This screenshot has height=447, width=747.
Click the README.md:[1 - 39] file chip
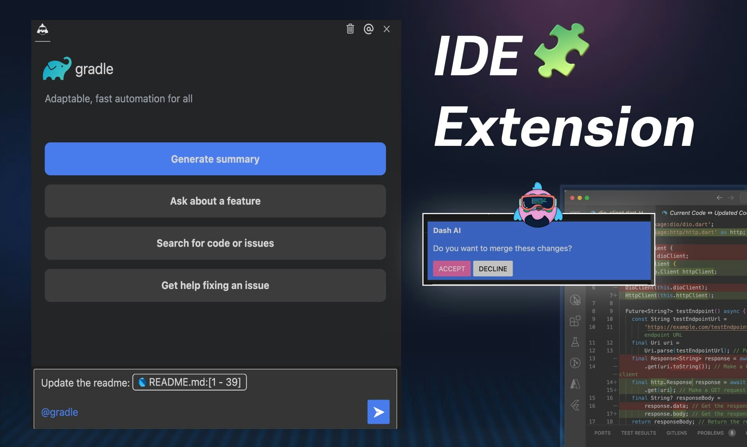click(190, 382)
